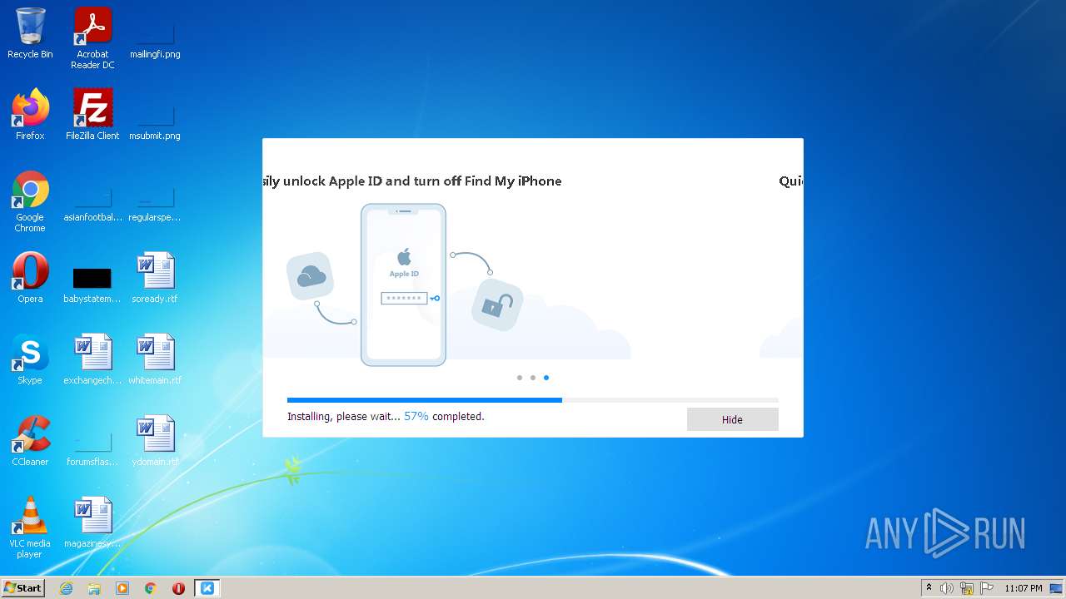Show hidden system tray icons
Screen dimensions: 1066x599
coord(929,588)
